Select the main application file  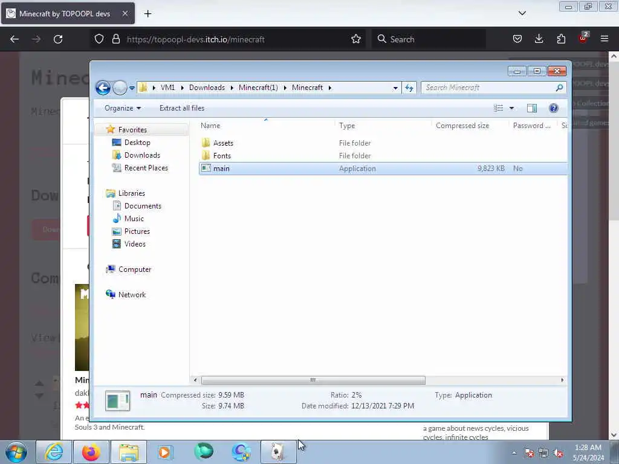[x=383, y=169]
